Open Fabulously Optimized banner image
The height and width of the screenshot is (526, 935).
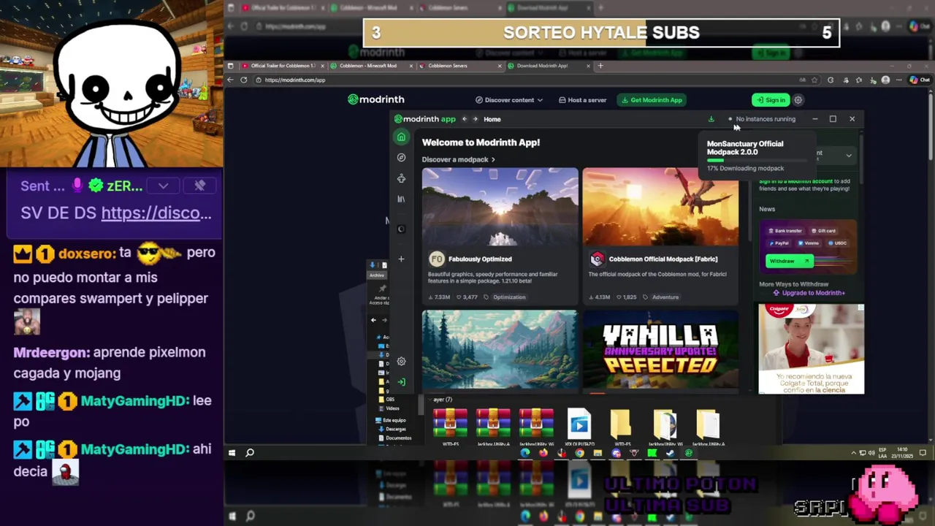[500, 207]
